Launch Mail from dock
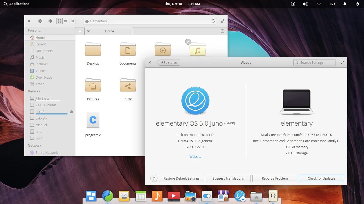The height and width of the screenshot is (204, 364). [x=124, y=196]
